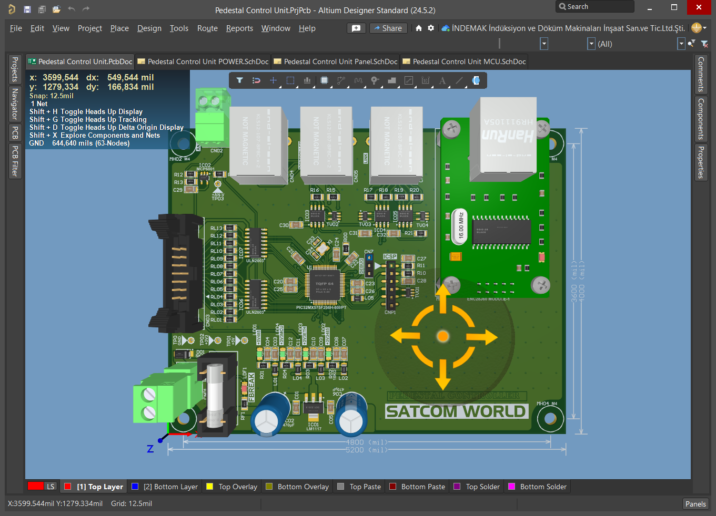This screenshot has height=516, width=716.
Task: Open the Comments side panel
Action: pos(701,74)
